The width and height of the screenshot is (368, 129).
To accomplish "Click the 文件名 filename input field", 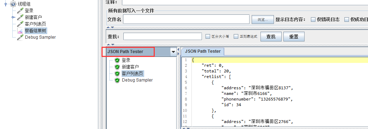I will 186,19.
